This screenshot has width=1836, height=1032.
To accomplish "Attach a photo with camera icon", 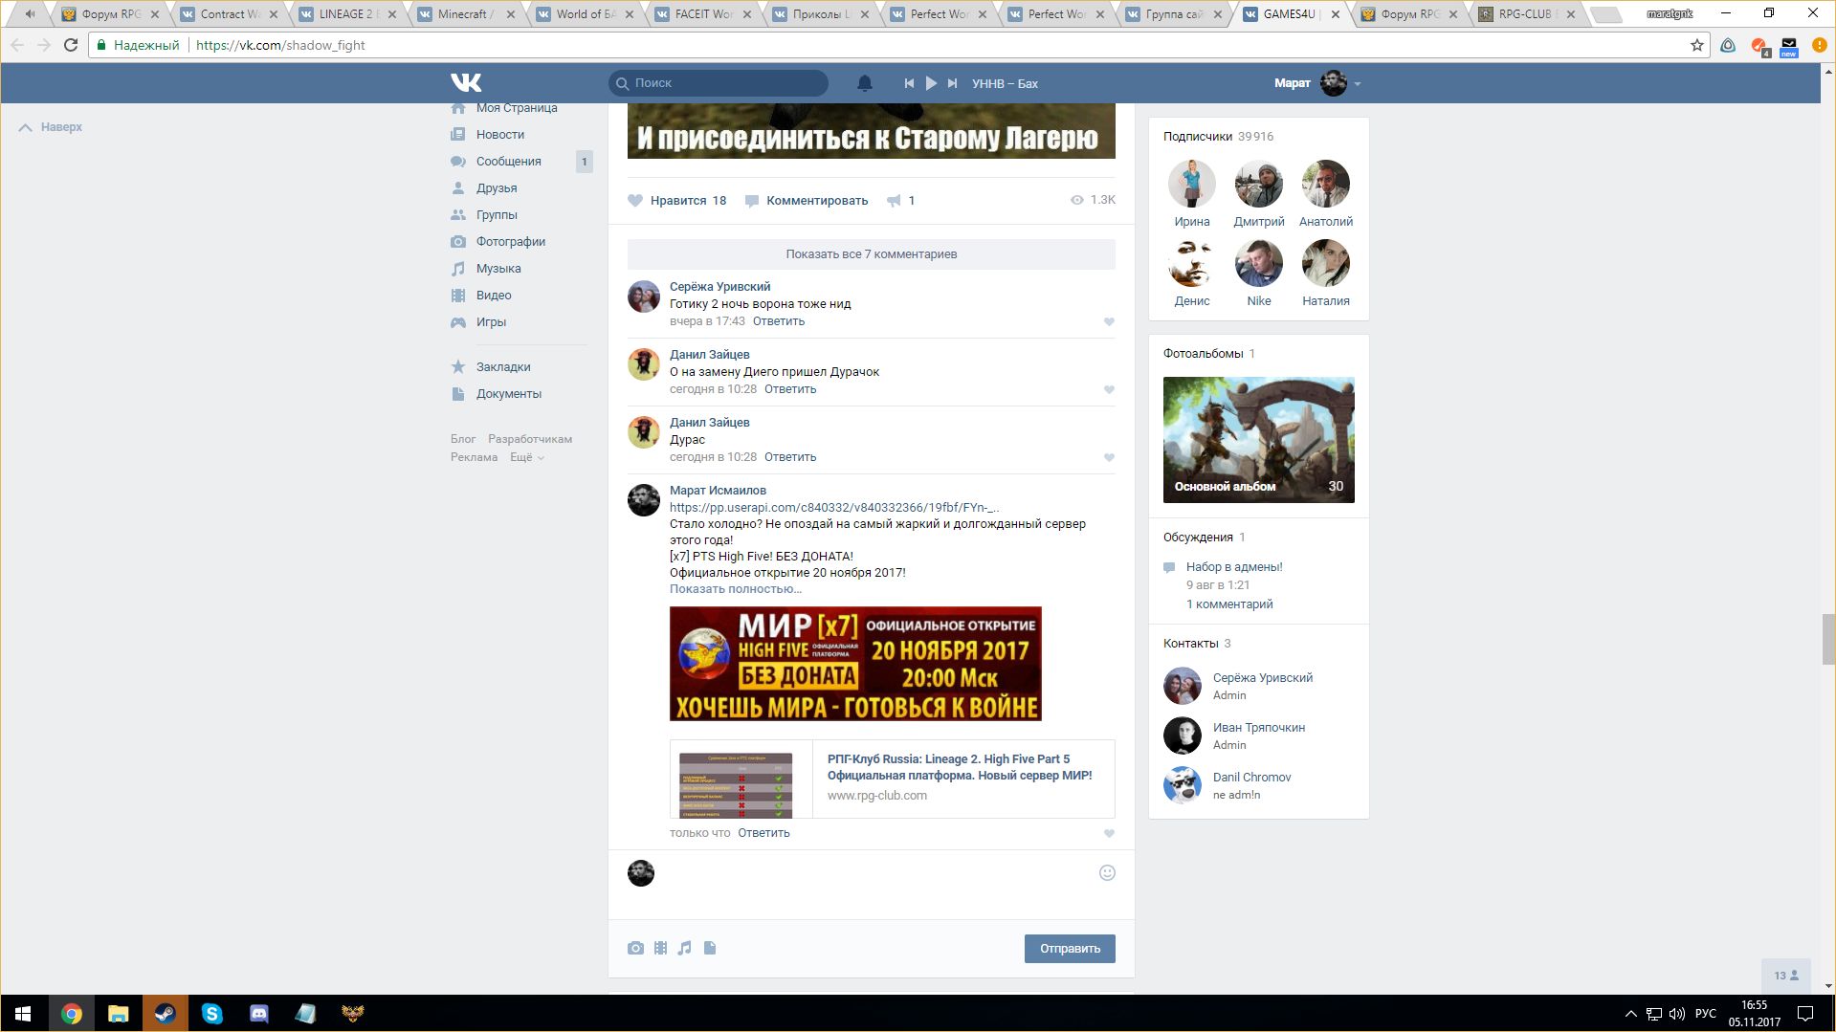I will [635, 949].
